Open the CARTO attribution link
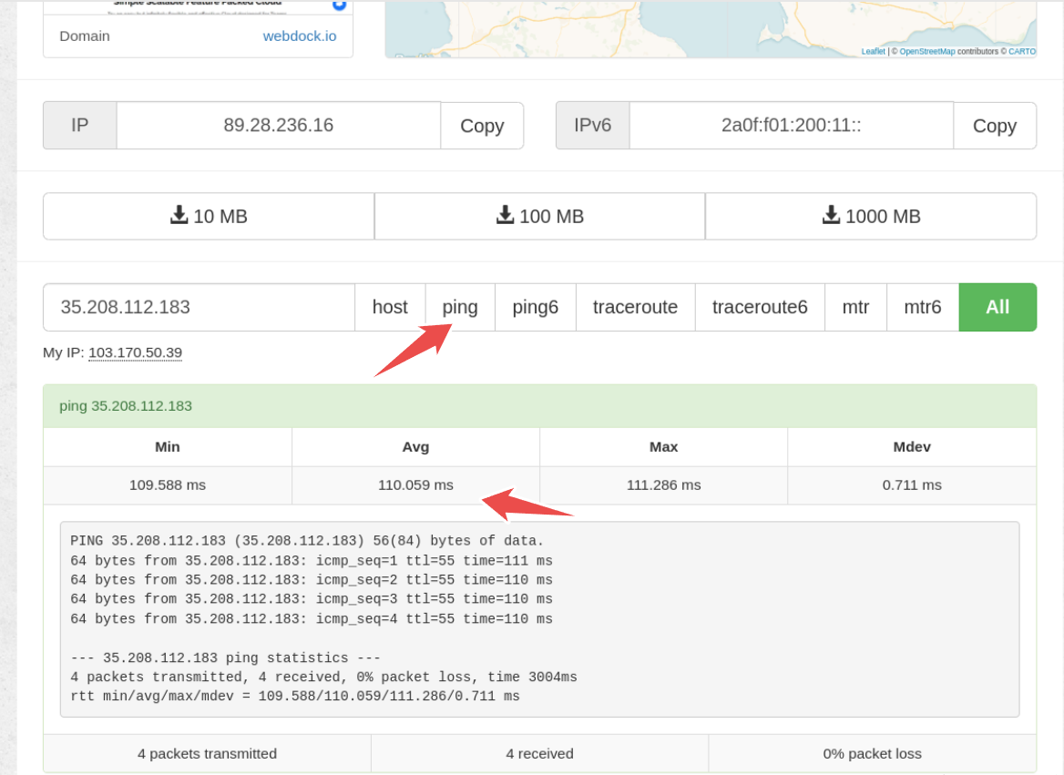 (1021, 52)
